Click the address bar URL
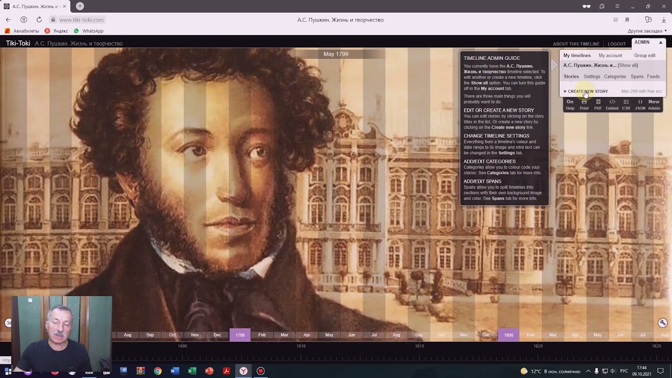The image size is (672, 378). point(81,20)
